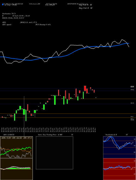Click the "ADX signal:" label
136x180 pixels.
pyautogui.click(x=7, y=25)
